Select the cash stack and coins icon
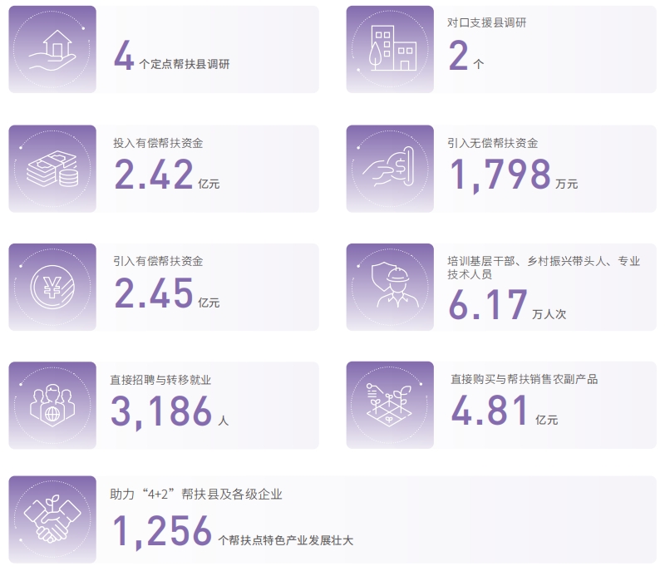Viewport: 665px width, 571px height. click(x=52, y=168)
